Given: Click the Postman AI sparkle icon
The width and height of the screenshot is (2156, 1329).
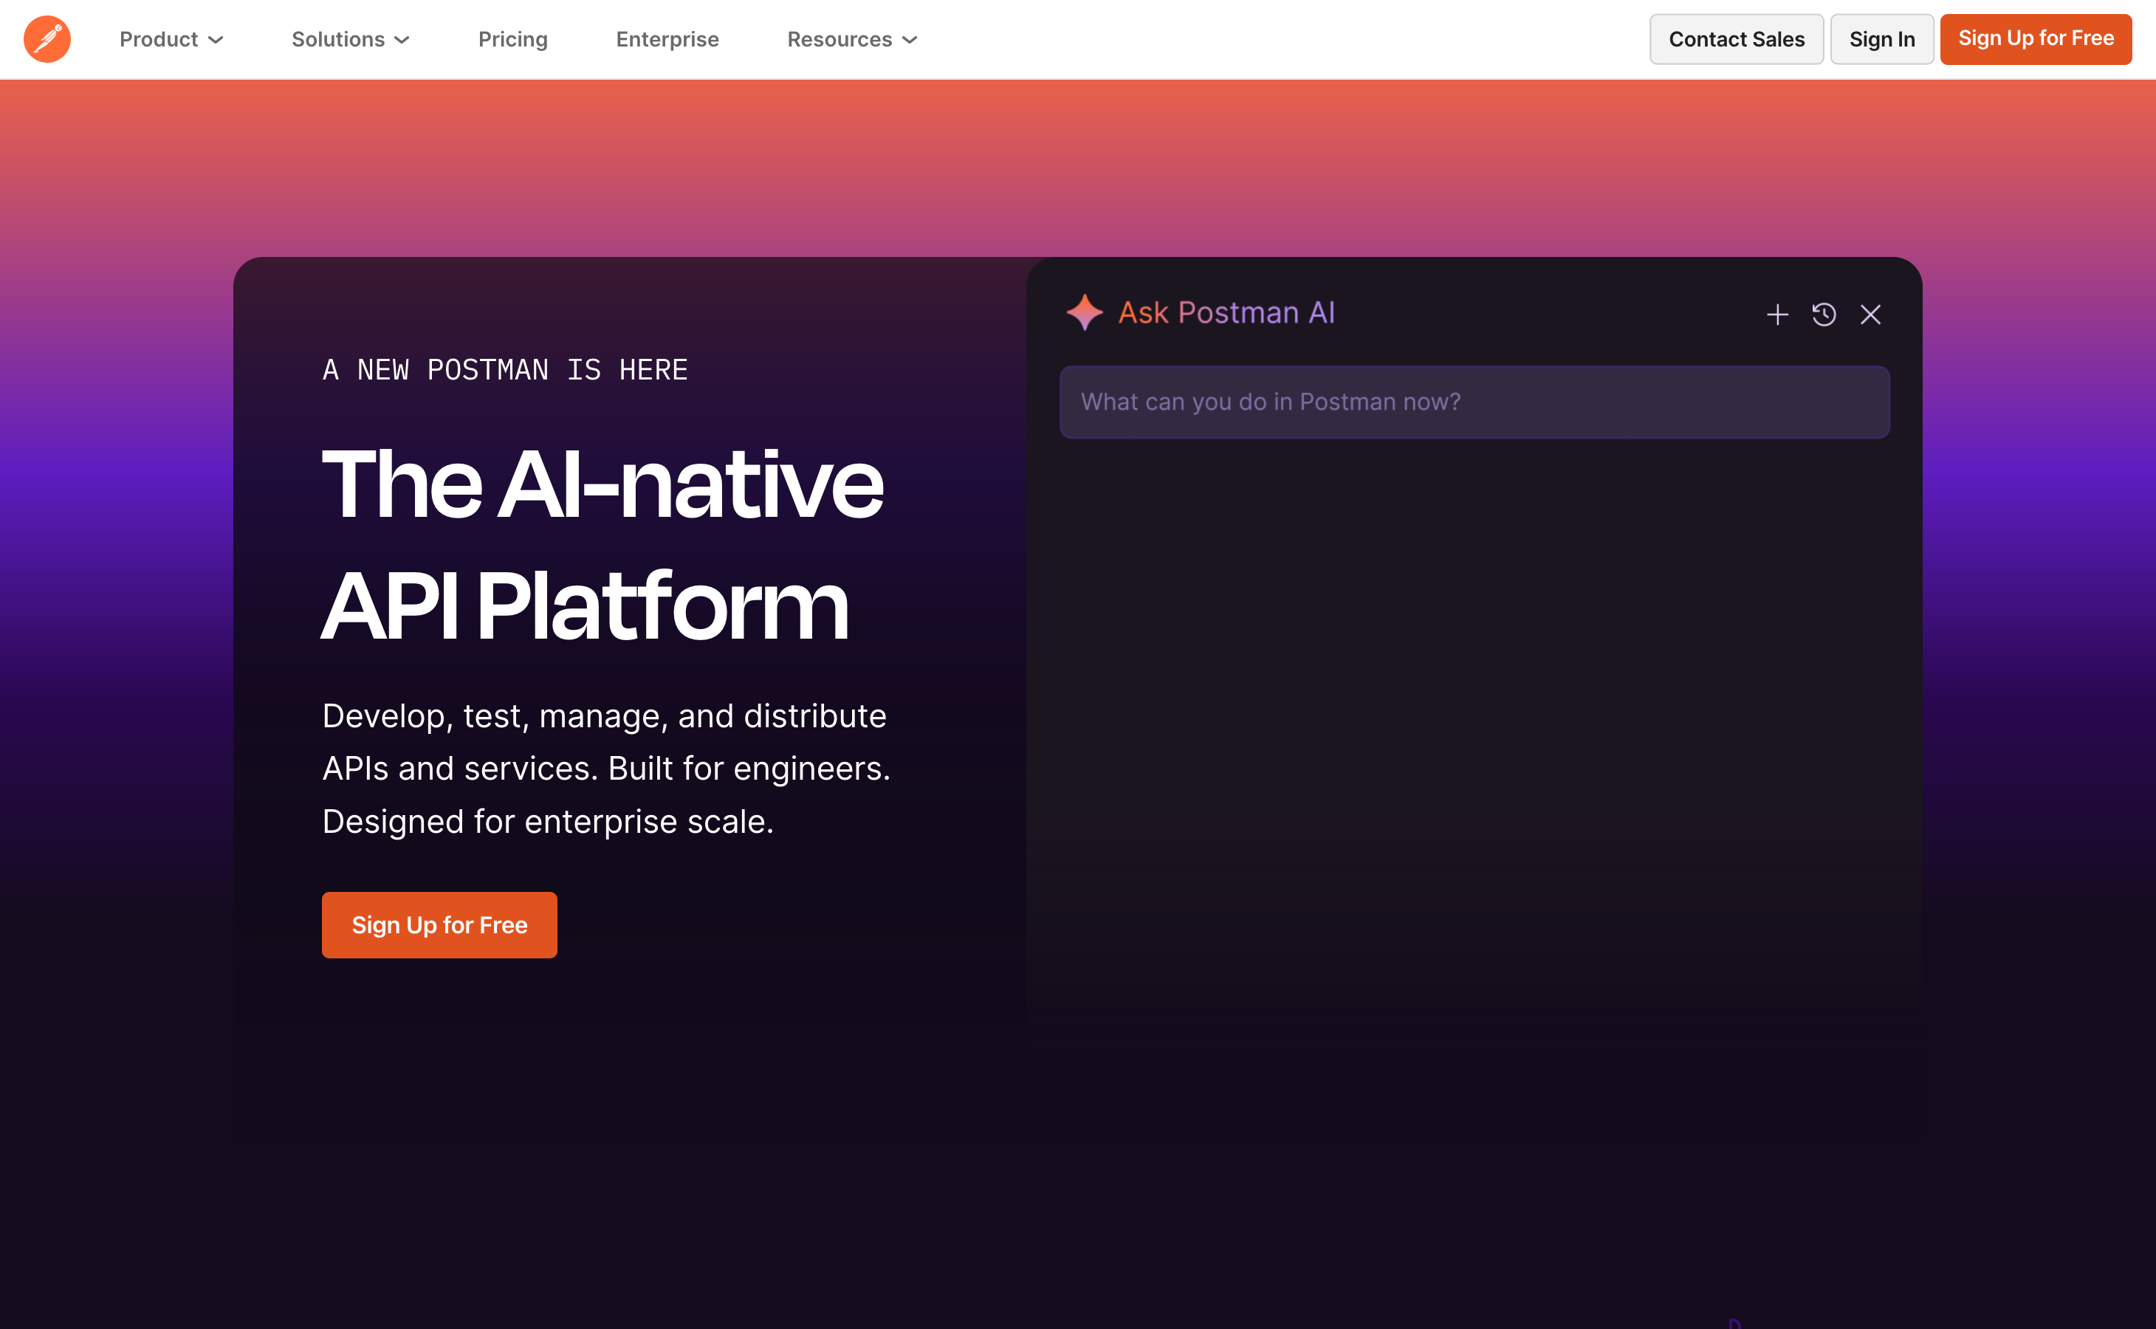Looking at the screenshot, I should pos(1085,312).
